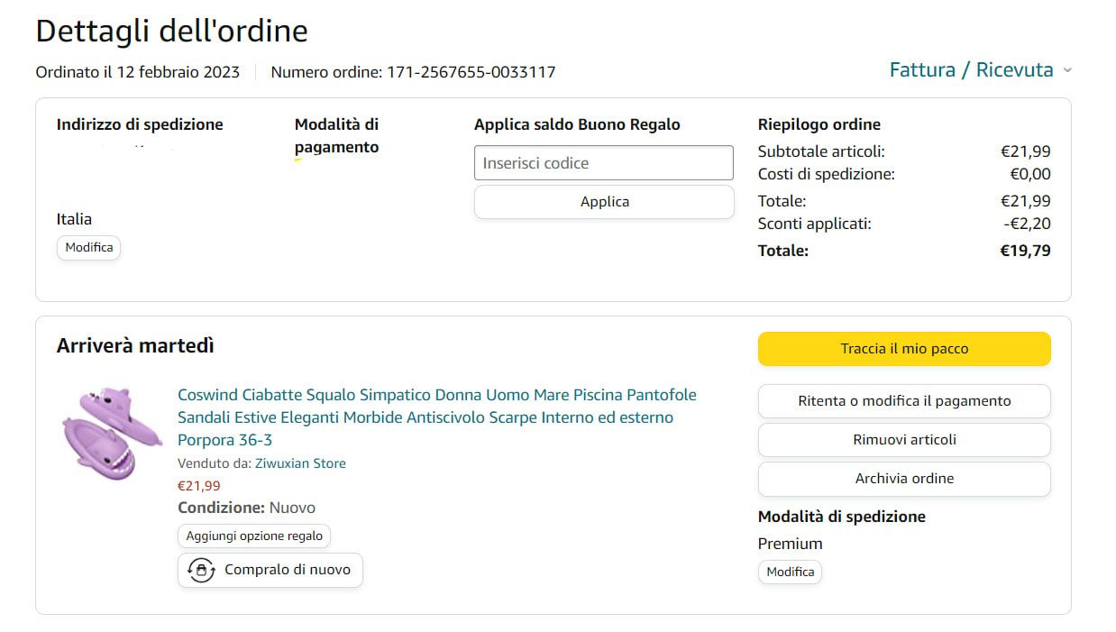Expand the Fattura / Ricevuta chevron
This screenshot has height=632, width=1116.
click(x=1067, y=70)
